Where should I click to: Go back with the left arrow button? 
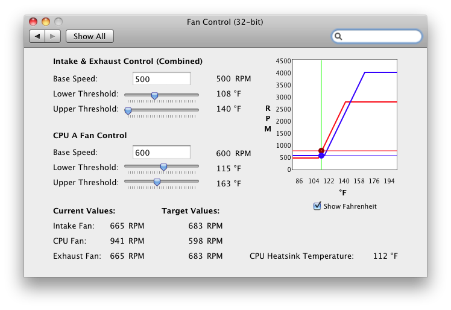[37, 36]
